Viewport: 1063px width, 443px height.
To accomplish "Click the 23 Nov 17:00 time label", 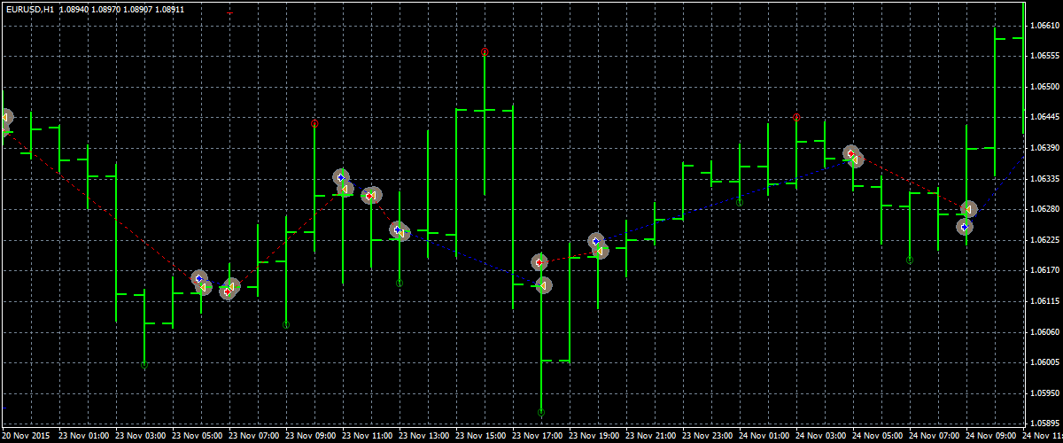I will coord(537,436).
